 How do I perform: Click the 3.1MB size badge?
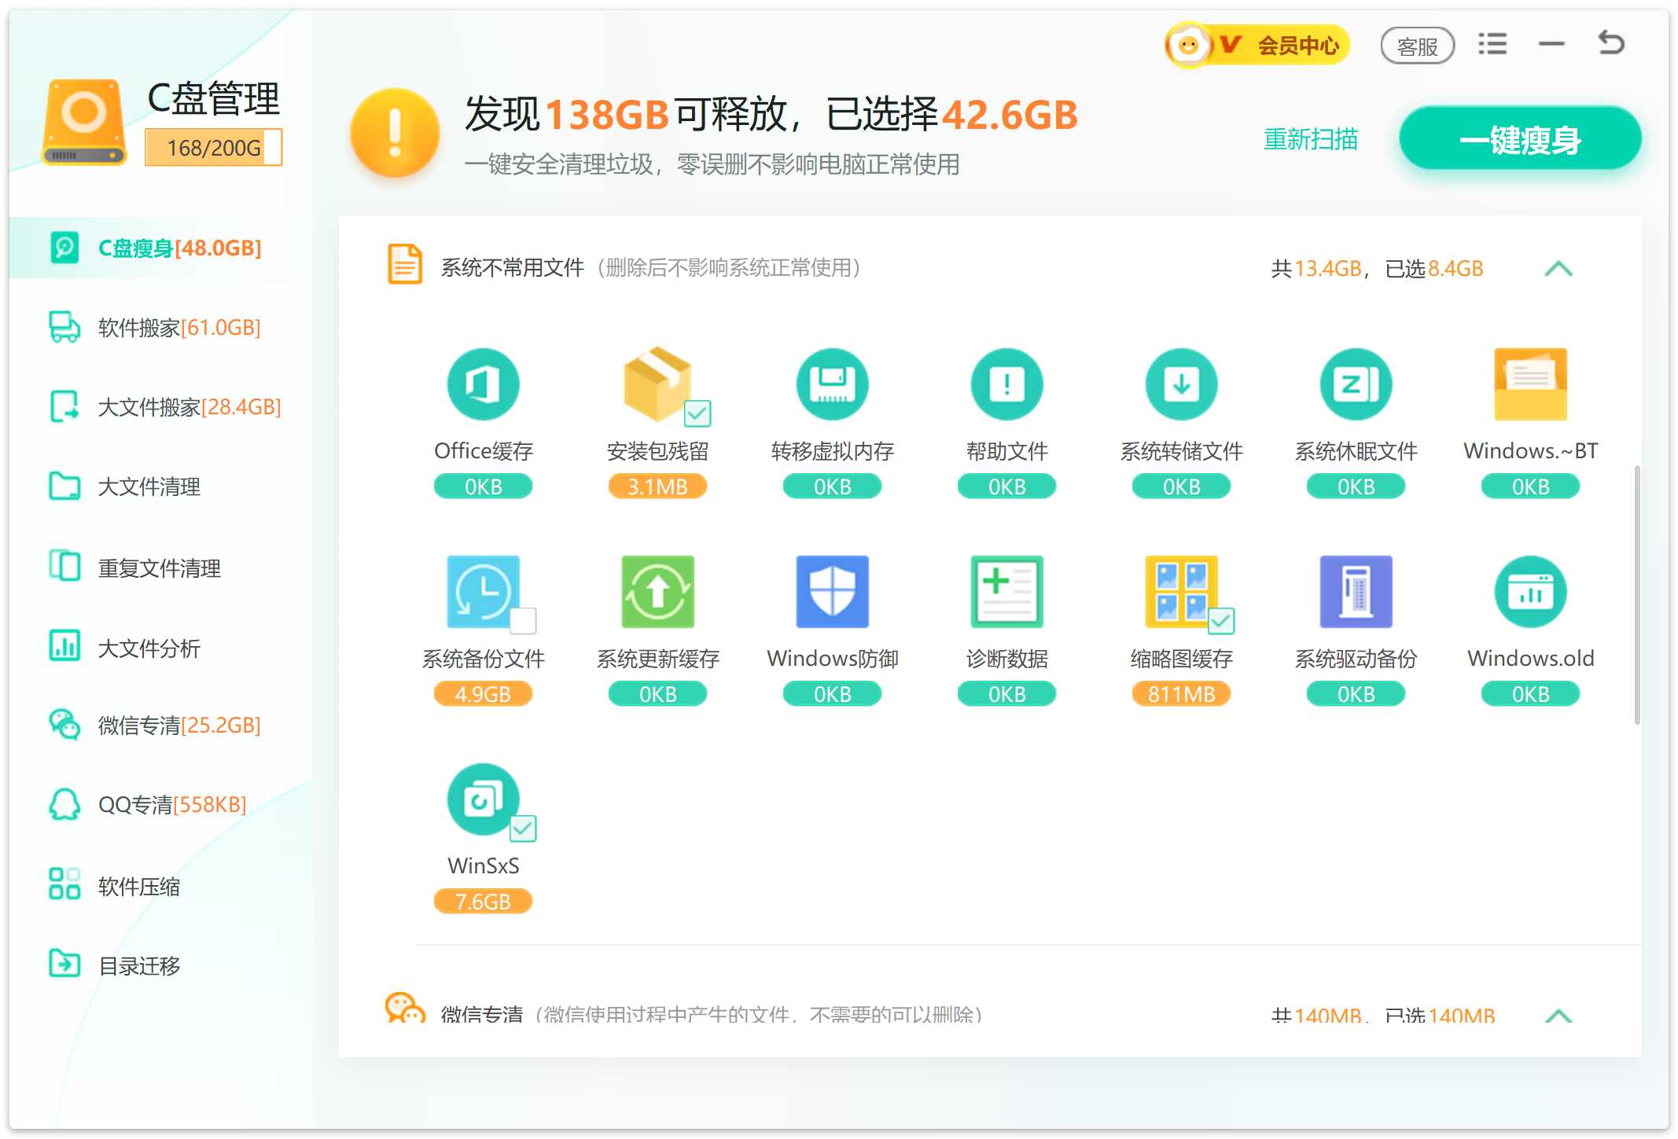[x=657, y=486]
